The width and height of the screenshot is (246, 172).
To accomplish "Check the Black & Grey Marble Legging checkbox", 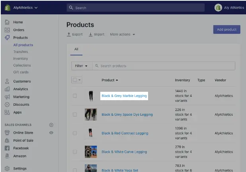I will coord(75,96).
